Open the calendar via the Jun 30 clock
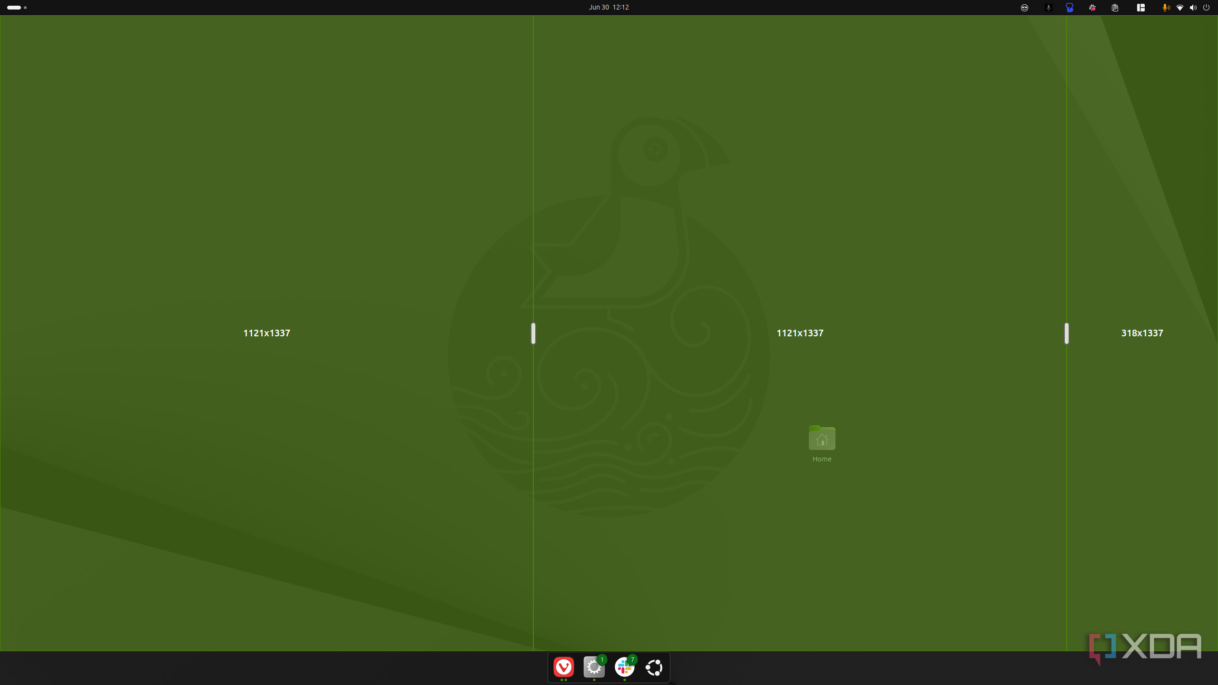 coord(609,7)
